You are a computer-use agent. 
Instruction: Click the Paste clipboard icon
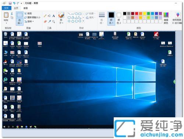pos(6,15)
